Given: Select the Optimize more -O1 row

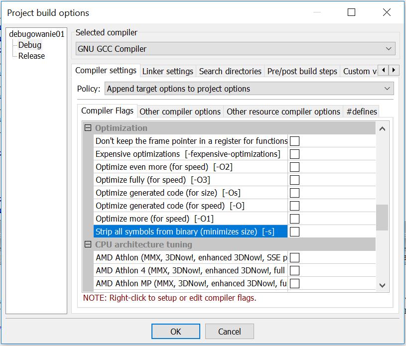Looking at the screenshot, I should 191,219.
